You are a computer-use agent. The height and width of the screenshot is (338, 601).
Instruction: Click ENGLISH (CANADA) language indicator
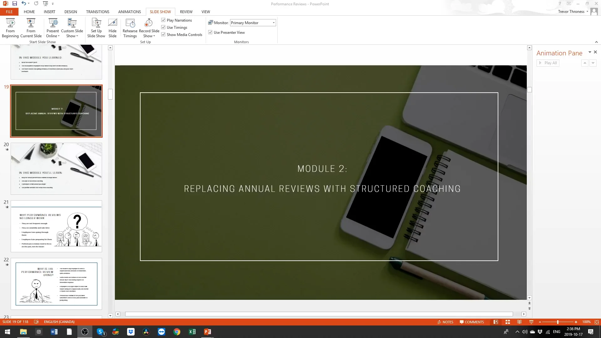59,322
